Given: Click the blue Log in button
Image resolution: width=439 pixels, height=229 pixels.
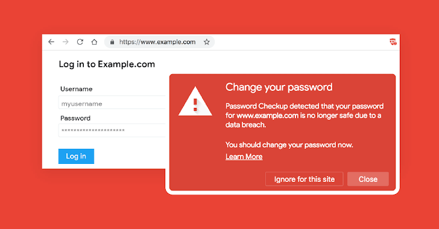Looking at the screenshot, I should point(76,156).
